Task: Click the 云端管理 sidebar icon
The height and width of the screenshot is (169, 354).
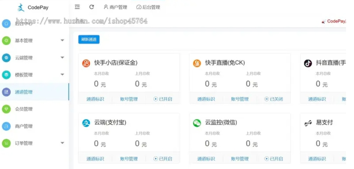Action: click(x=6, y=58)
